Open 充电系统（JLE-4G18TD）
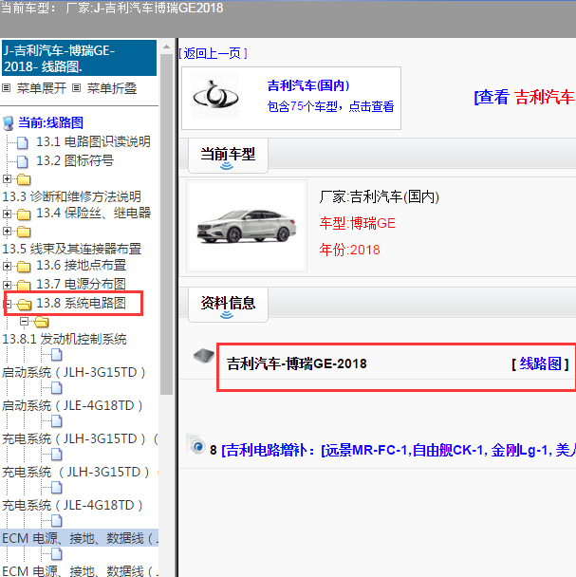576x577 pixels. (72, 505)
